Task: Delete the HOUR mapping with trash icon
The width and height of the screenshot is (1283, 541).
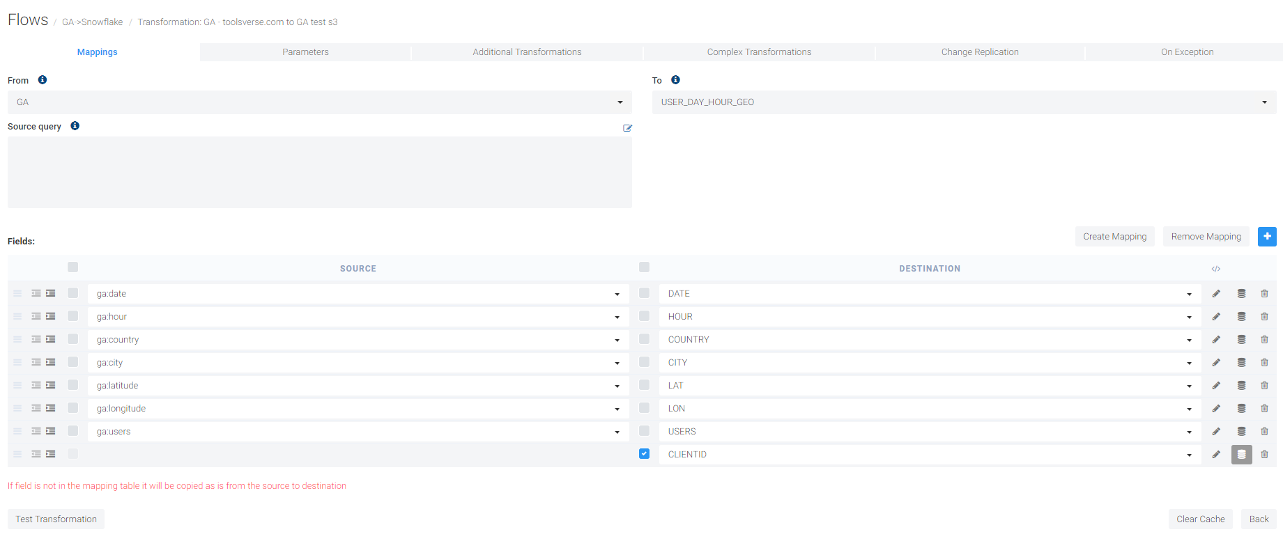Action: click(1264, 317)
